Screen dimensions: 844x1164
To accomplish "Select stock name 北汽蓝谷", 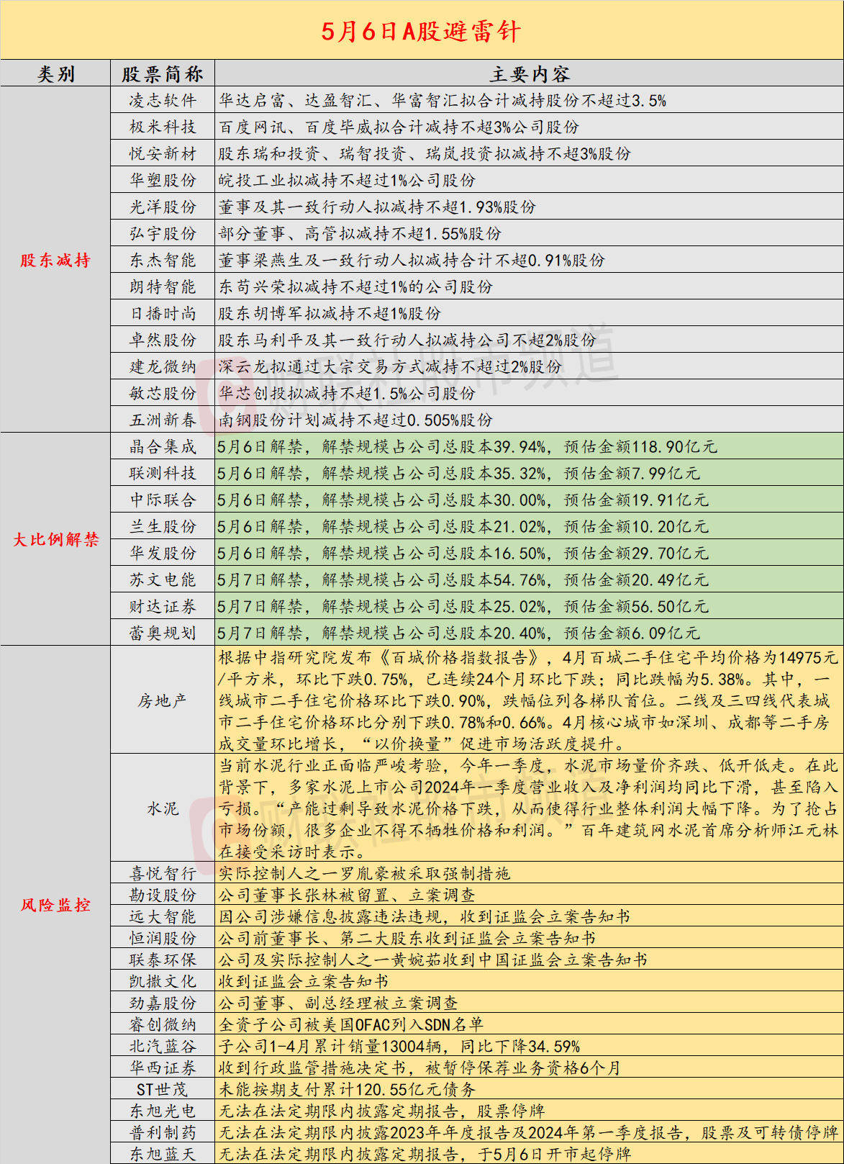I will (163, 1047).
